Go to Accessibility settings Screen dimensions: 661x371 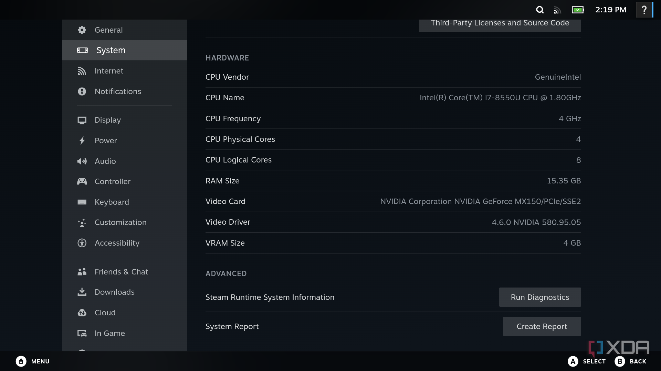[x=124, y=243]
